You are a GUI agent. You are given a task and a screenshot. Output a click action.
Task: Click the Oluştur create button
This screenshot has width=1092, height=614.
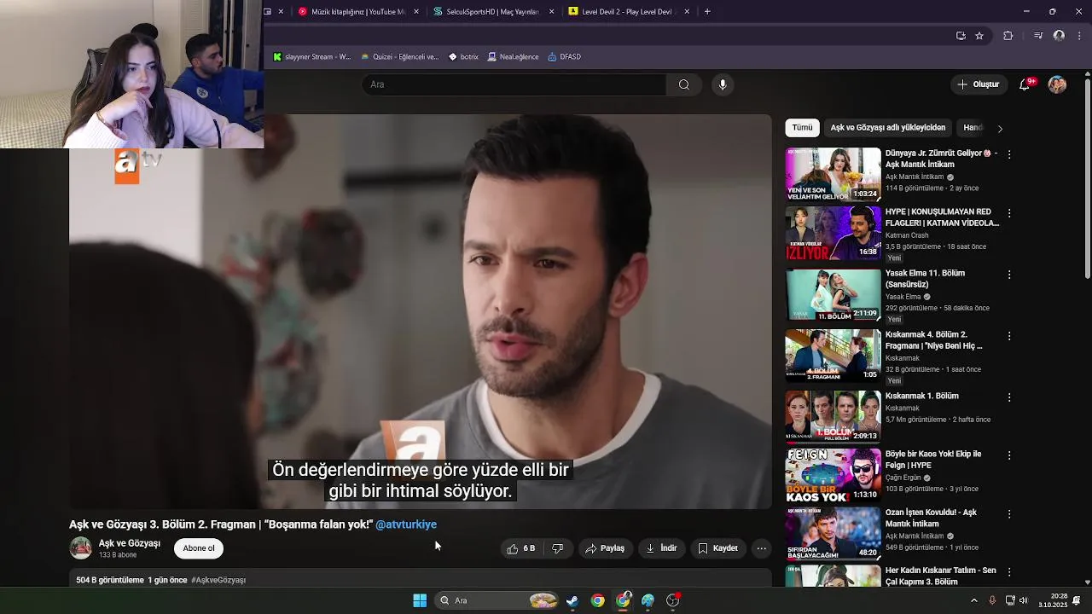click(978, 84)
